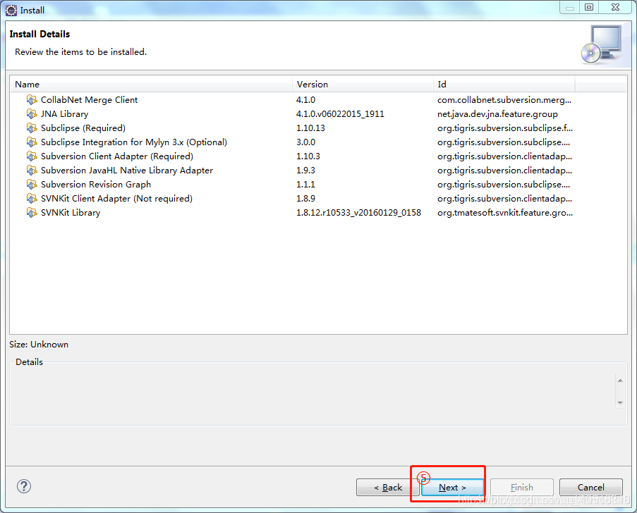Click the Subclipse (Required) feature icon
Image resolution: width=637 pixels, height=513 pixels.
tap(32, 128)
